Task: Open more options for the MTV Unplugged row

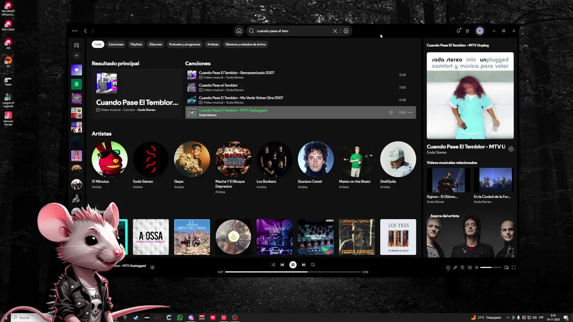Action: (410, 113)
